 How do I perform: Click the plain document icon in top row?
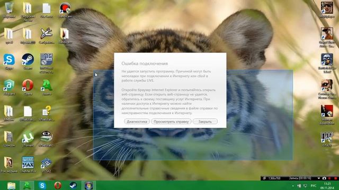(x=46, y=10)
